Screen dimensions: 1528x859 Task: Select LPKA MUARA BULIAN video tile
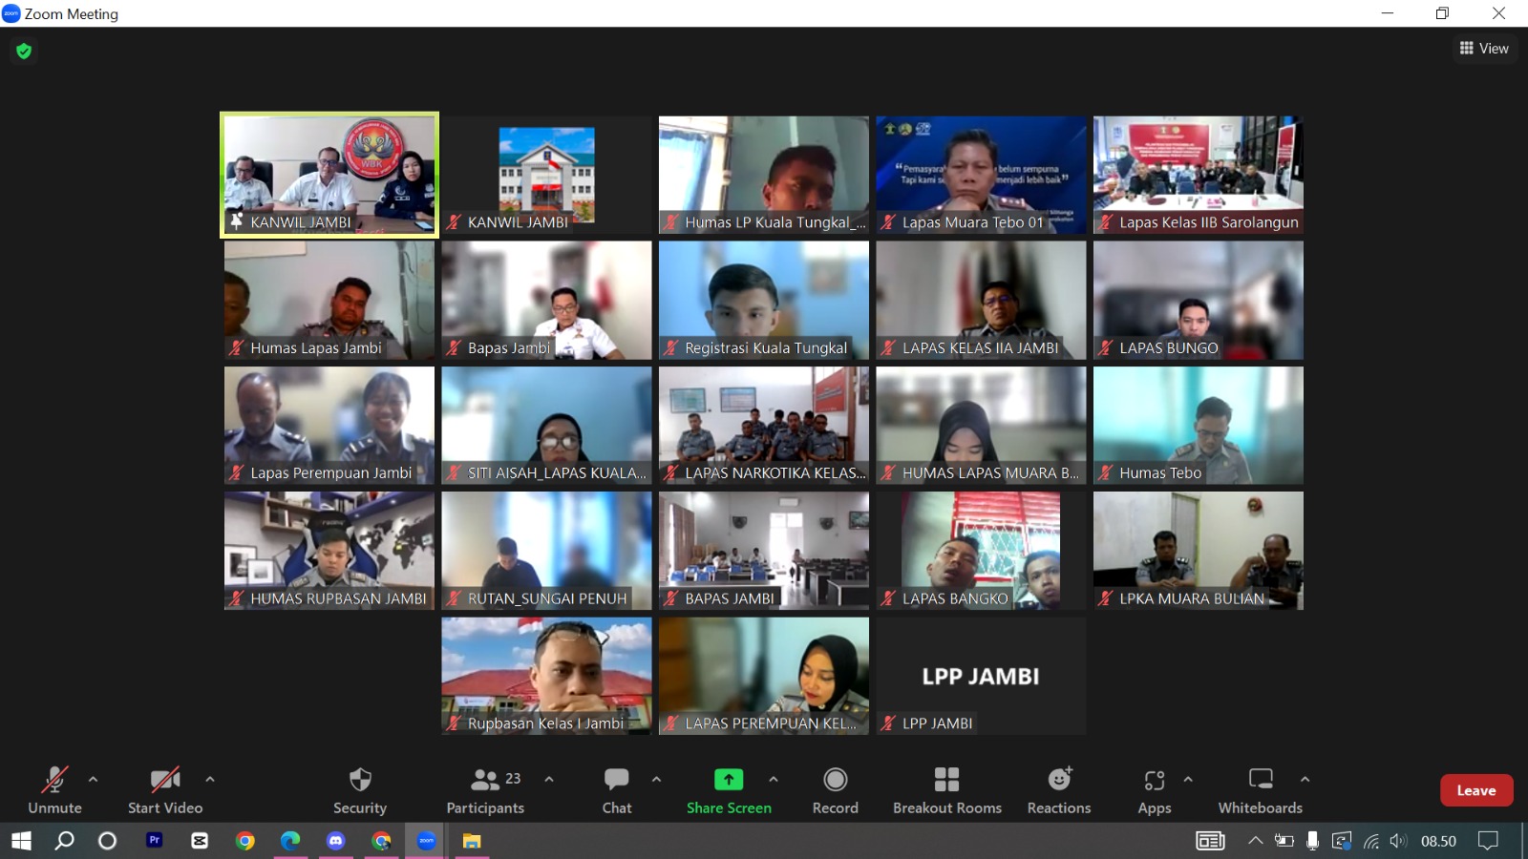[x=1199, y=551]
